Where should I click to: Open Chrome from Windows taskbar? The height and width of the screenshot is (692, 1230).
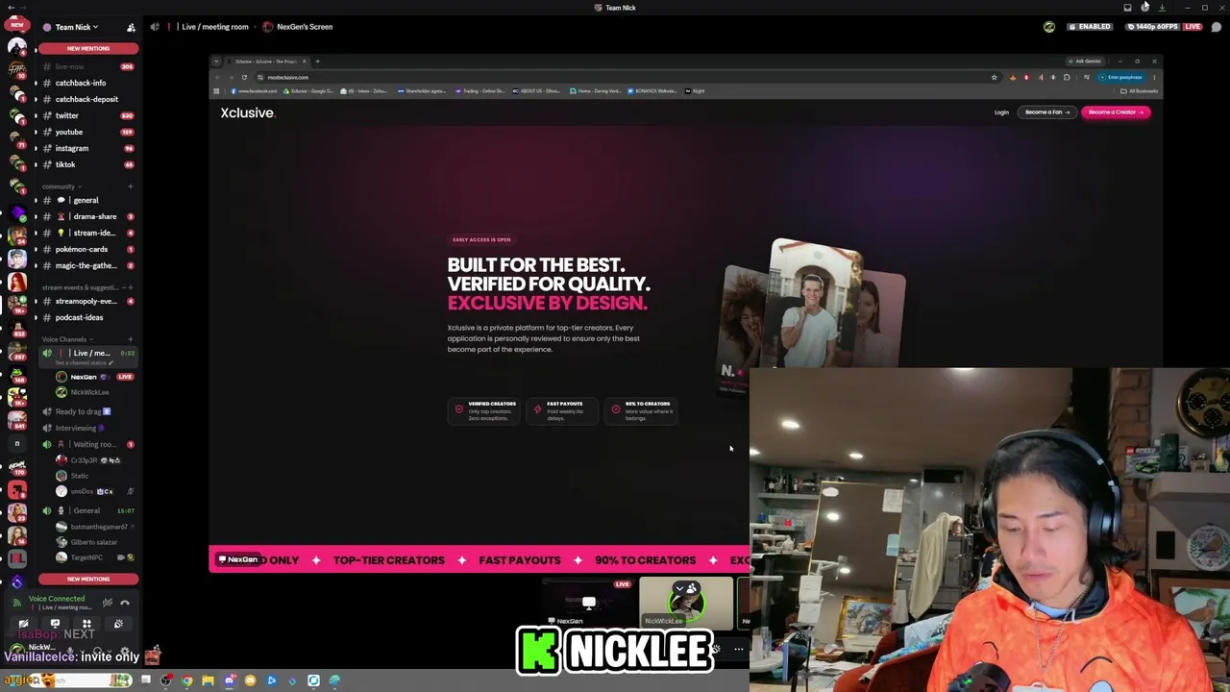point(187,680)
